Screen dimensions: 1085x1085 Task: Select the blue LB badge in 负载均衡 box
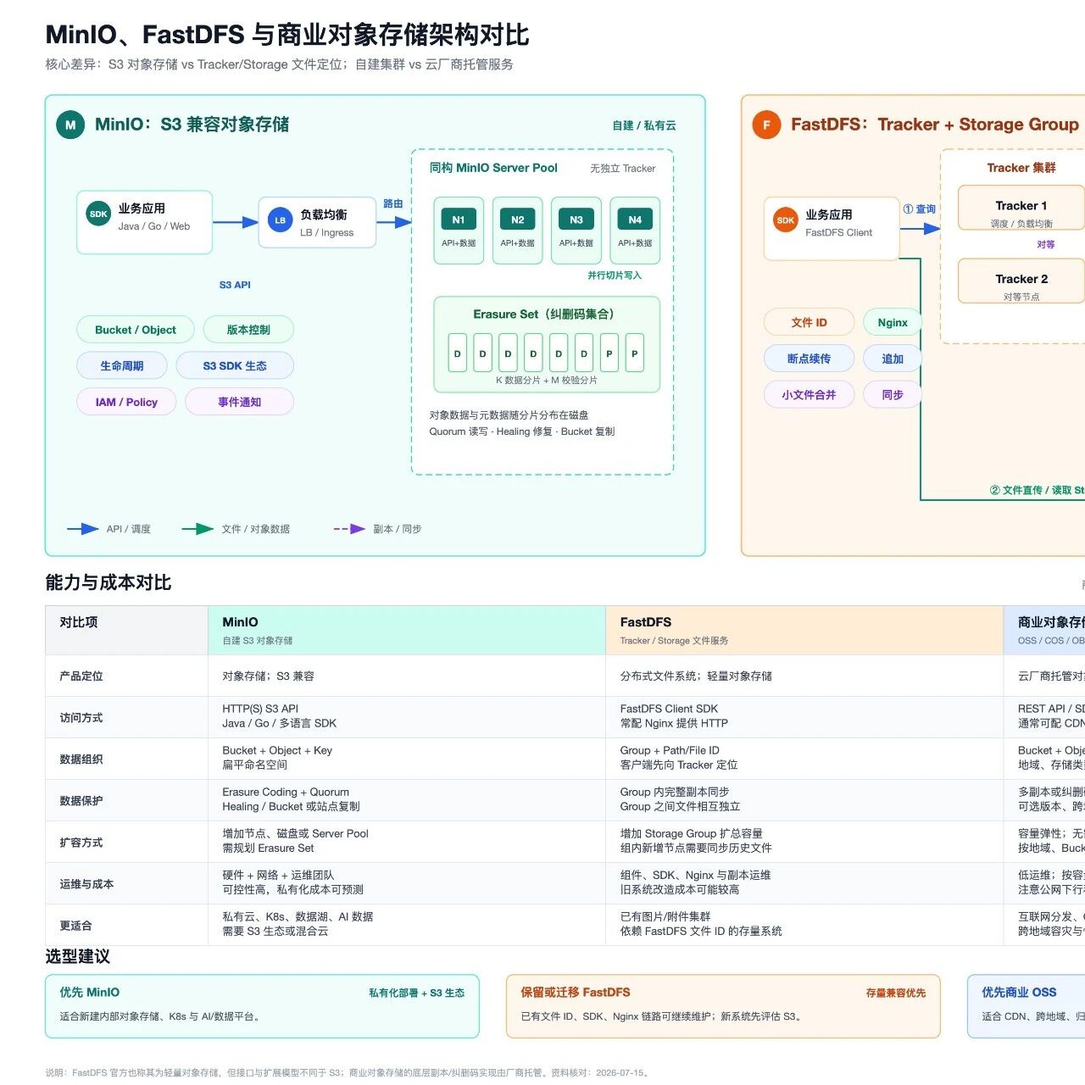280,220
